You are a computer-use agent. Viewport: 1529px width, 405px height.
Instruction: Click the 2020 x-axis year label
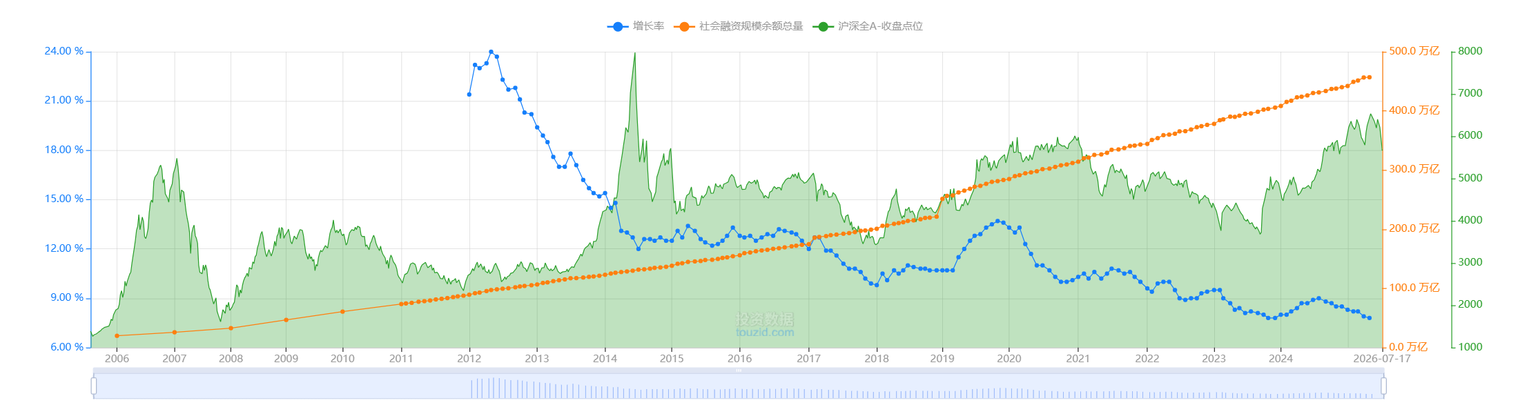pyautogui.click(x=1009, y=358)
